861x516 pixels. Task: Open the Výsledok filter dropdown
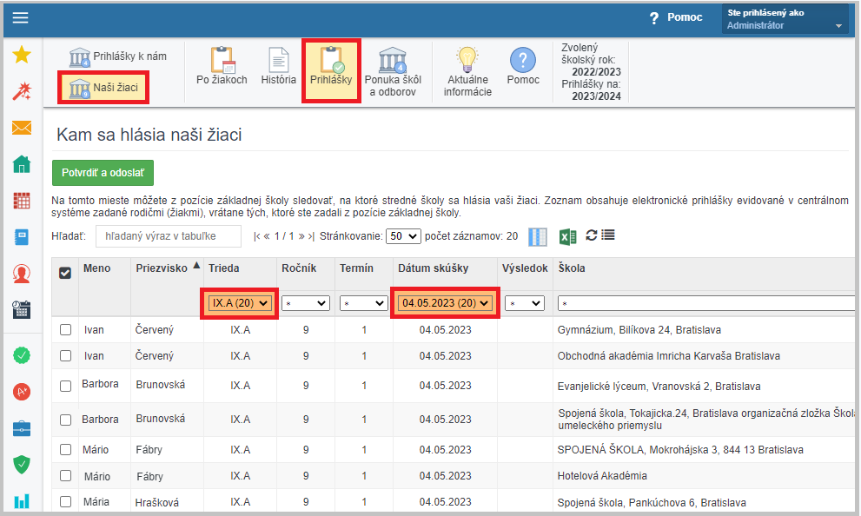pyautogui.click(x=525, y=303)
